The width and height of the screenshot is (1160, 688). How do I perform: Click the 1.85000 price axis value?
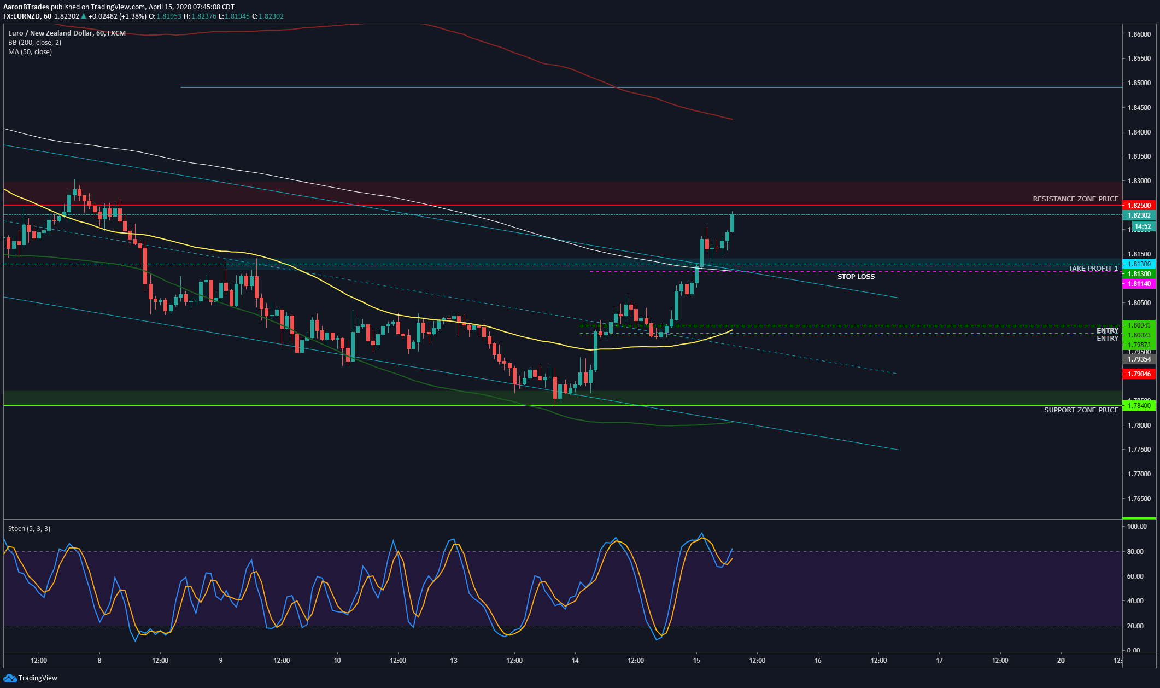pyautogui.click(x=1139, y=83)
